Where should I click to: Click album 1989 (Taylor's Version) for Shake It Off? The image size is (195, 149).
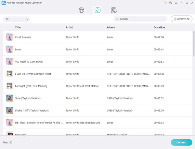coord(120,111)
